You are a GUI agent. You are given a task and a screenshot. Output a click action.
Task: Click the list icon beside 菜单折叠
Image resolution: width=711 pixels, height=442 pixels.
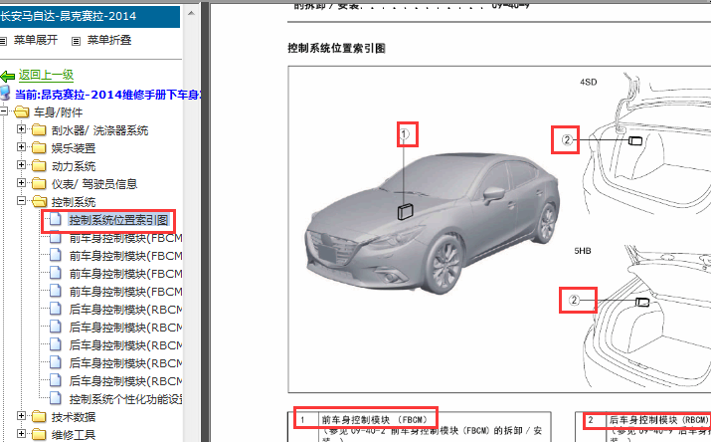pyautogui.click(x=76, y=41)
